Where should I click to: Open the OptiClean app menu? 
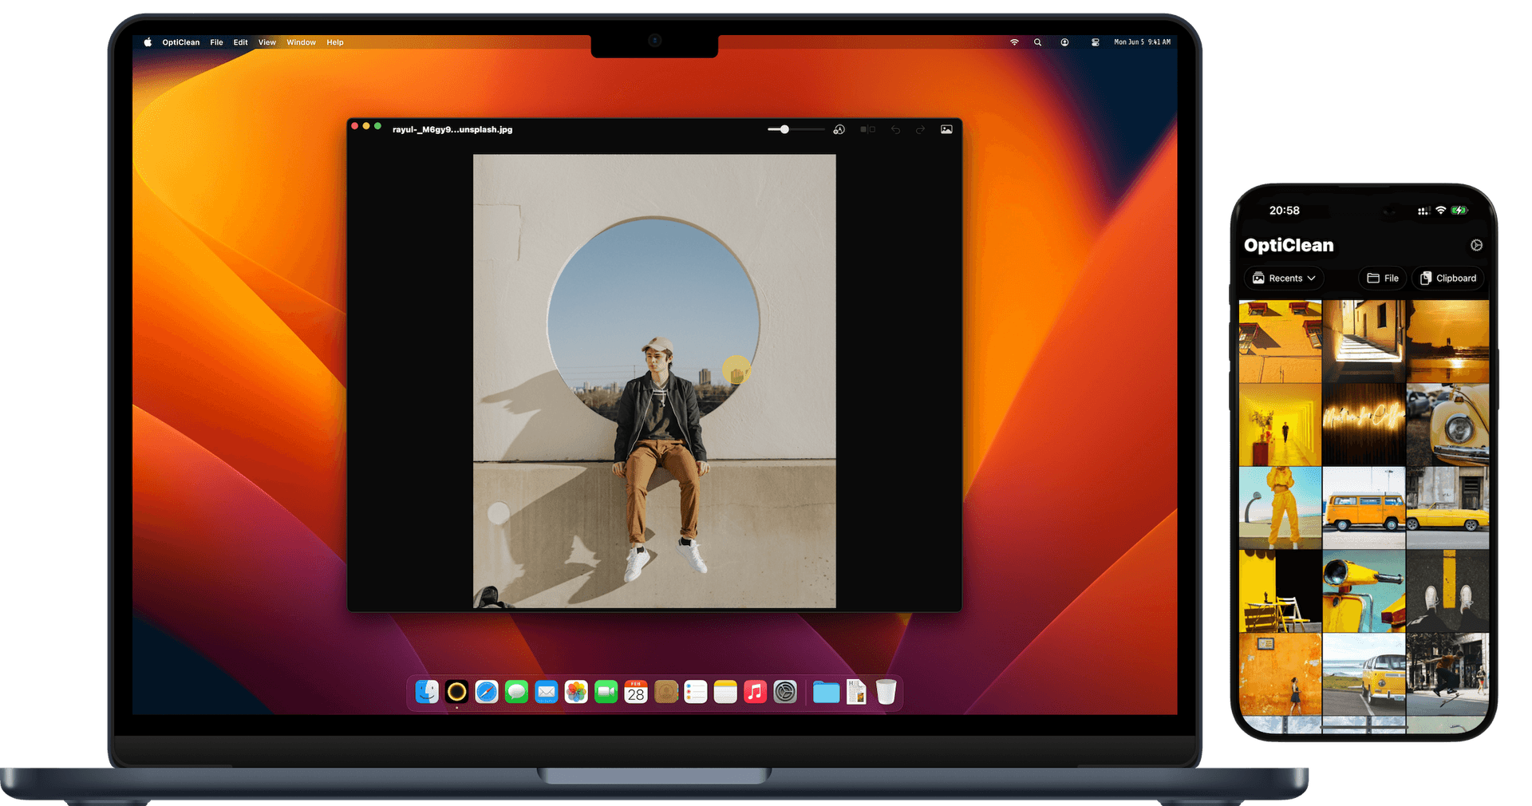pyautogui.click(x=181, y=42)
